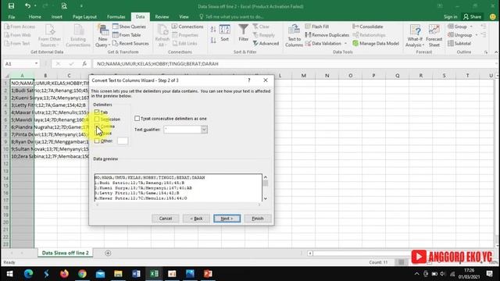Click the Recent Sources icon
The image size is (500, 281).
click(115, 44)
